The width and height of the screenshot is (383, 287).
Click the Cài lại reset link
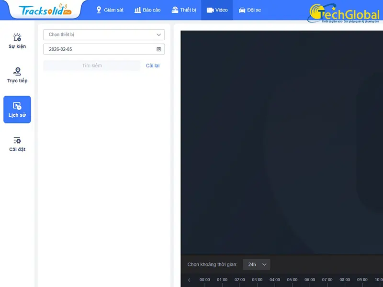click(153, 66)
